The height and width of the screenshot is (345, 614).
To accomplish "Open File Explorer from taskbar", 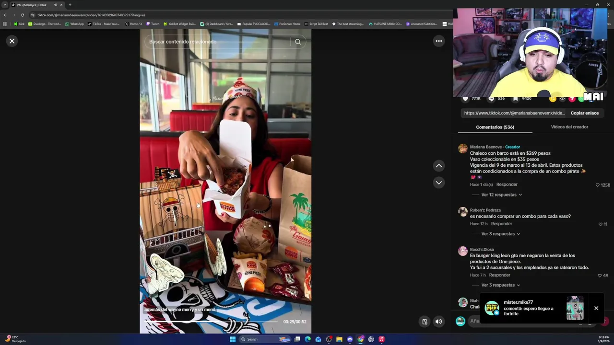I will coord(339,339).
